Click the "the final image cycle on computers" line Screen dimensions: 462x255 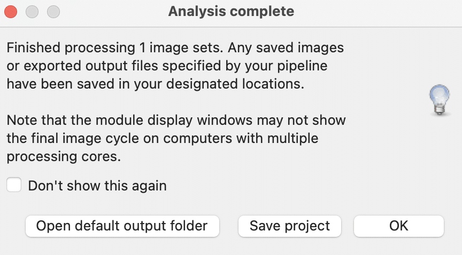click(163, 138)
